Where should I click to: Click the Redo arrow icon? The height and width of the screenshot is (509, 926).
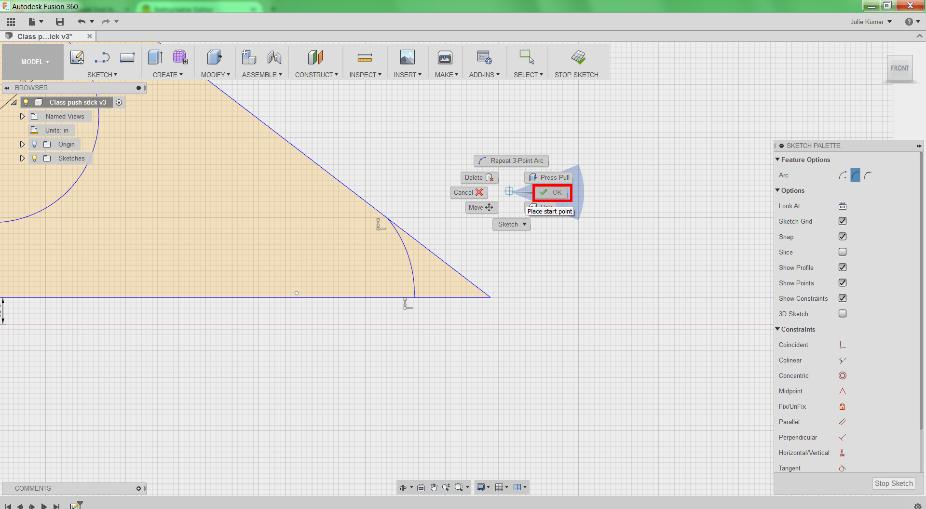point(106,22)
